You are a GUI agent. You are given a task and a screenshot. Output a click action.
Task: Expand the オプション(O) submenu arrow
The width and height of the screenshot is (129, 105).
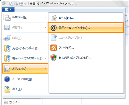point(45,69)
